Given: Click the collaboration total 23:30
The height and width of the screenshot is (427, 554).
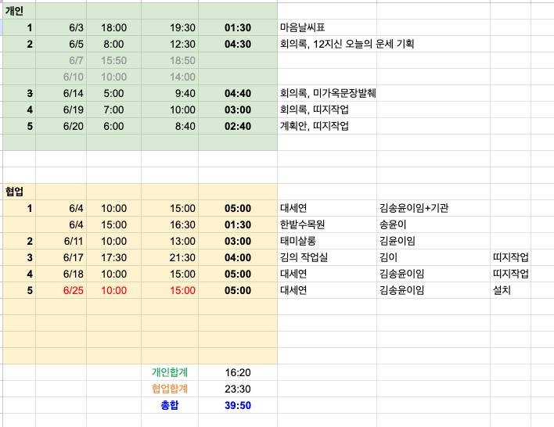Looking at the screenshot, I should [238, 389].
